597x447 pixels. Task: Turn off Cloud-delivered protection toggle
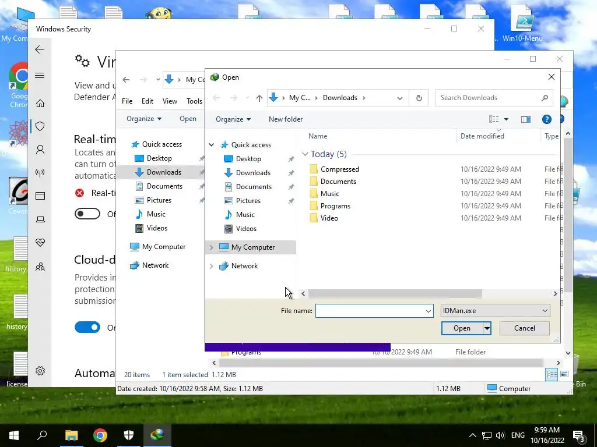(87, 327)
